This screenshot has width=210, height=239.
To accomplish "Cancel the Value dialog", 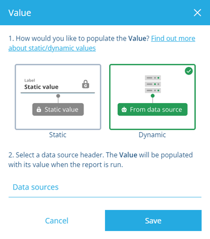I will tap(57, 221).
